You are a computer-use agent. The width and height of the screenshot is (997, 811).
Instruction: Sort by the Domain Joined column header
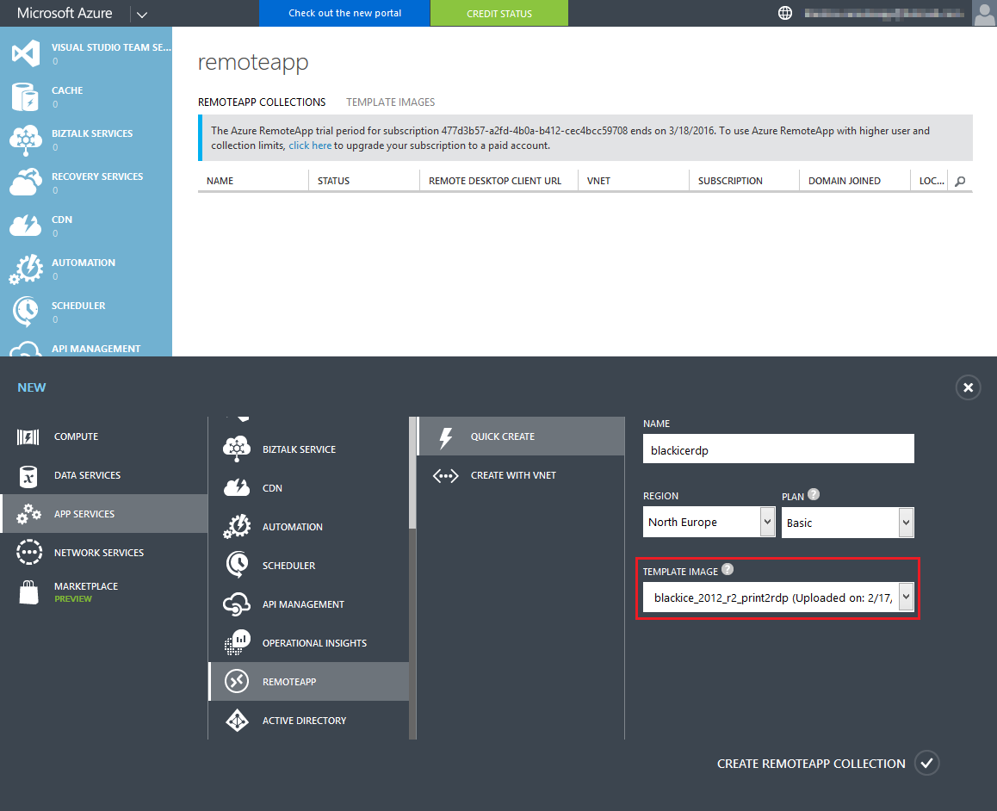pyautogui.click(x=845, y=181)
